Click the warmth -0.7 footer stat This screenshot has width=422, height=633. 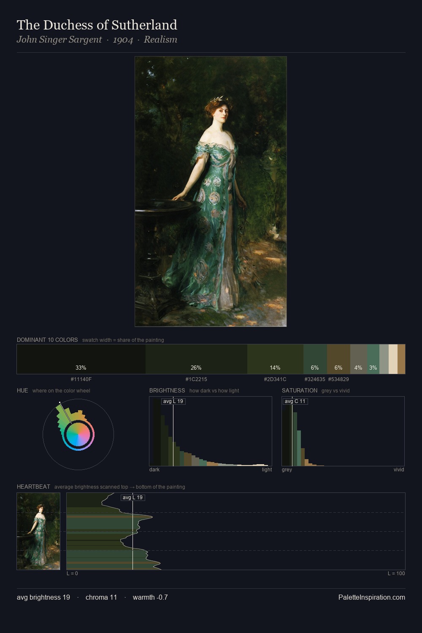point(150,597)
